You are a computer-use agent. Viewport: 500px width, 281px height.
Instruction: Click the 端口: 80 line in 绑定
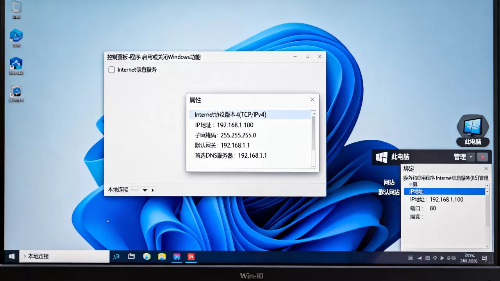point(423,208)
